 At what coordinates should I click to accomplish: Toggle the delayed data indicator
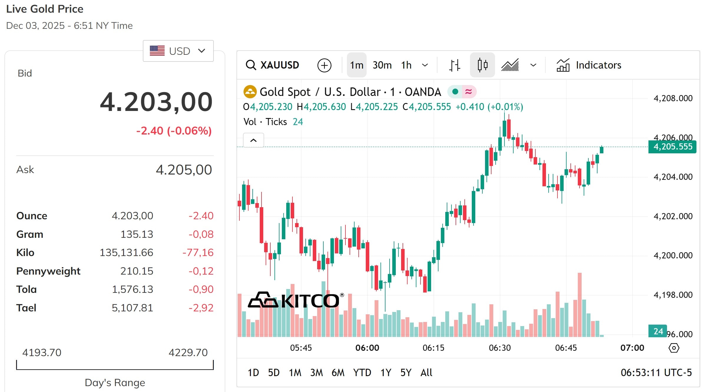point(469,92)
